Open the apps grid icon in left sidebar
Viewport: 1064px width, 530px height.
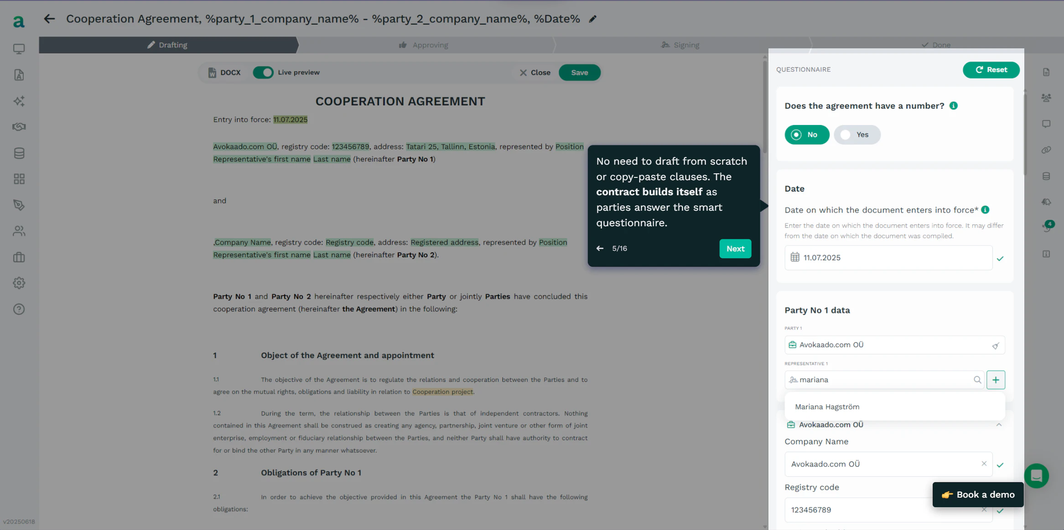coord(19,179)
